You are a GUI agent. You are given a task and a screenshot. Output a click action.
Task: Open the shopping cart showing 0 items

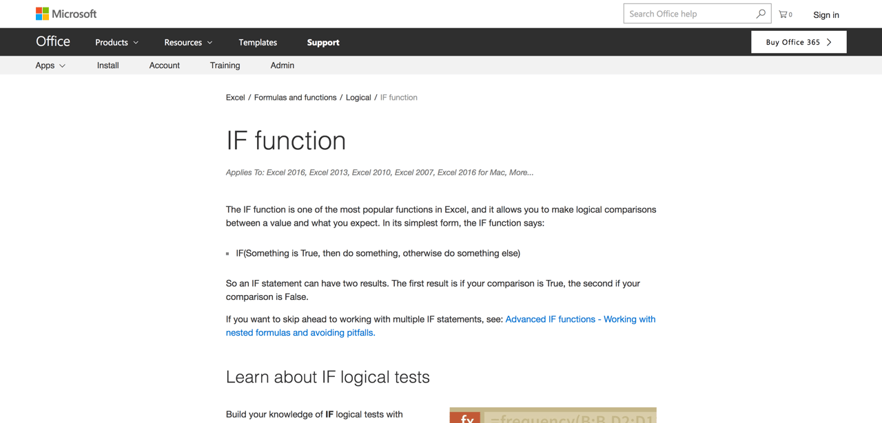pos(785,13)
